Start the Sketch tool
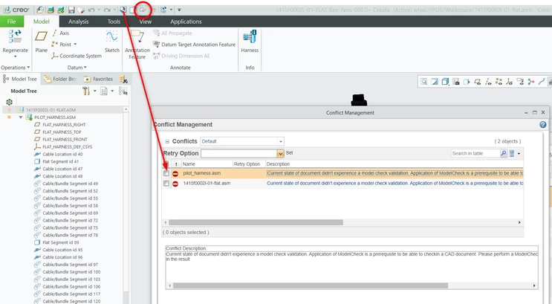Viewport: 552px width, 304px height. [112, 41]
